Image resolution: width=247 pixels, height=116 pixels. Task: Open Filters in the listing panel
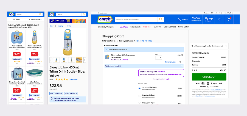pyautogui.click(x=17, y=20)
